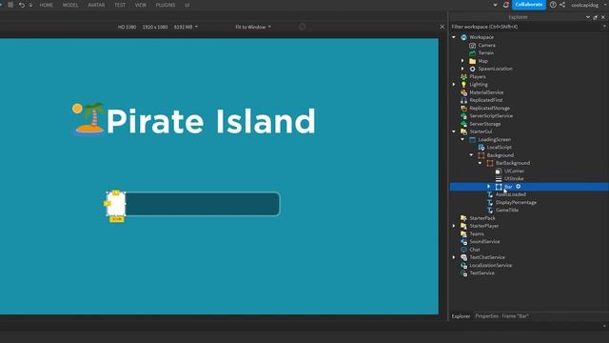
Task: Click the LocalScript icon
Action: [481, 148]
